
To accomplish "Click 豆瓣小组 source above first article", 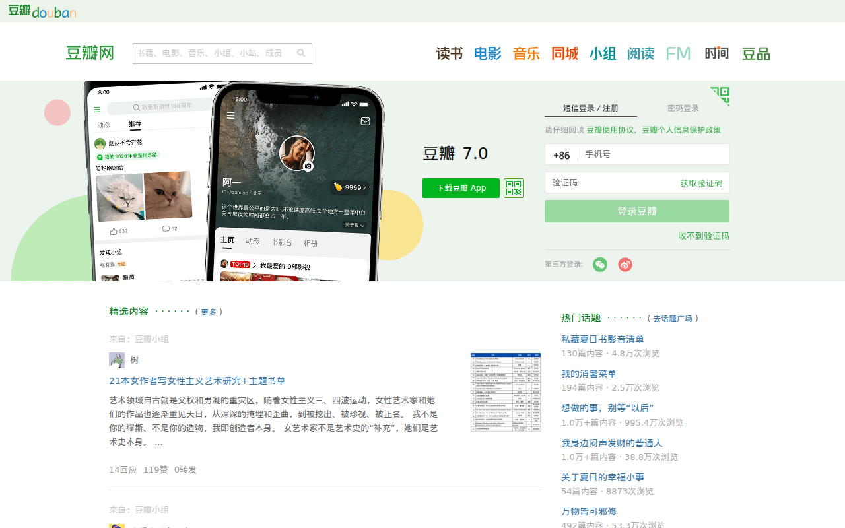I will tap(152, 339).
